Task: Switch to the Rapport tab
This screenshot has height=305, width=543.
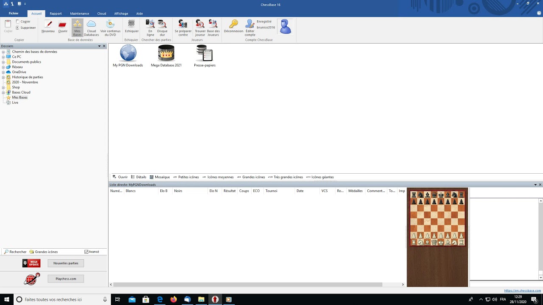Action: 56,14
